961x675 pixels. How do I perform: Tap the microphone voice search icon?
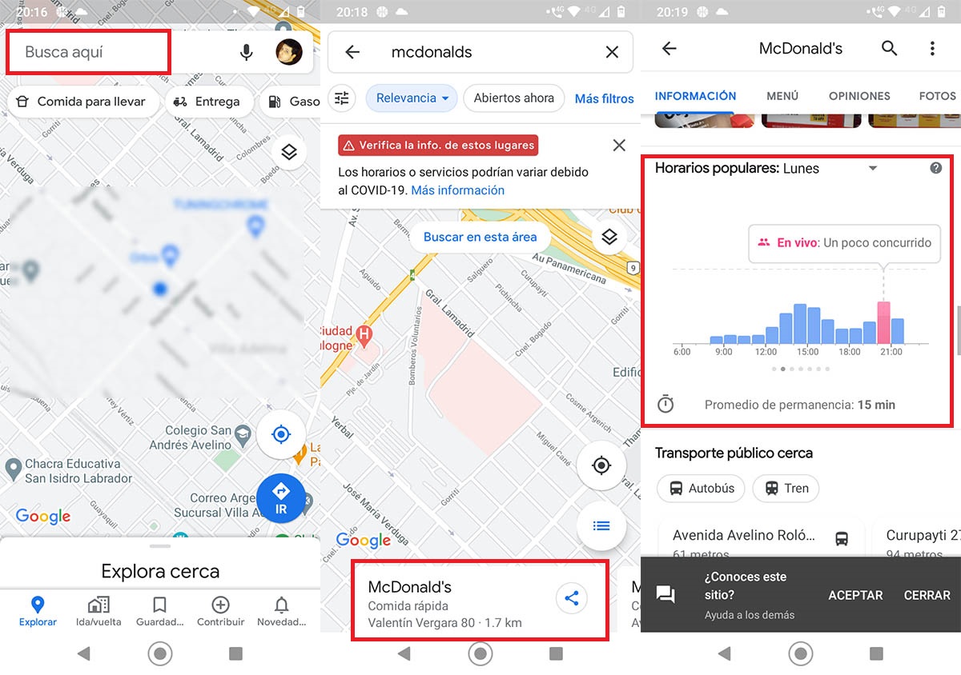click(x=247, y=52)
